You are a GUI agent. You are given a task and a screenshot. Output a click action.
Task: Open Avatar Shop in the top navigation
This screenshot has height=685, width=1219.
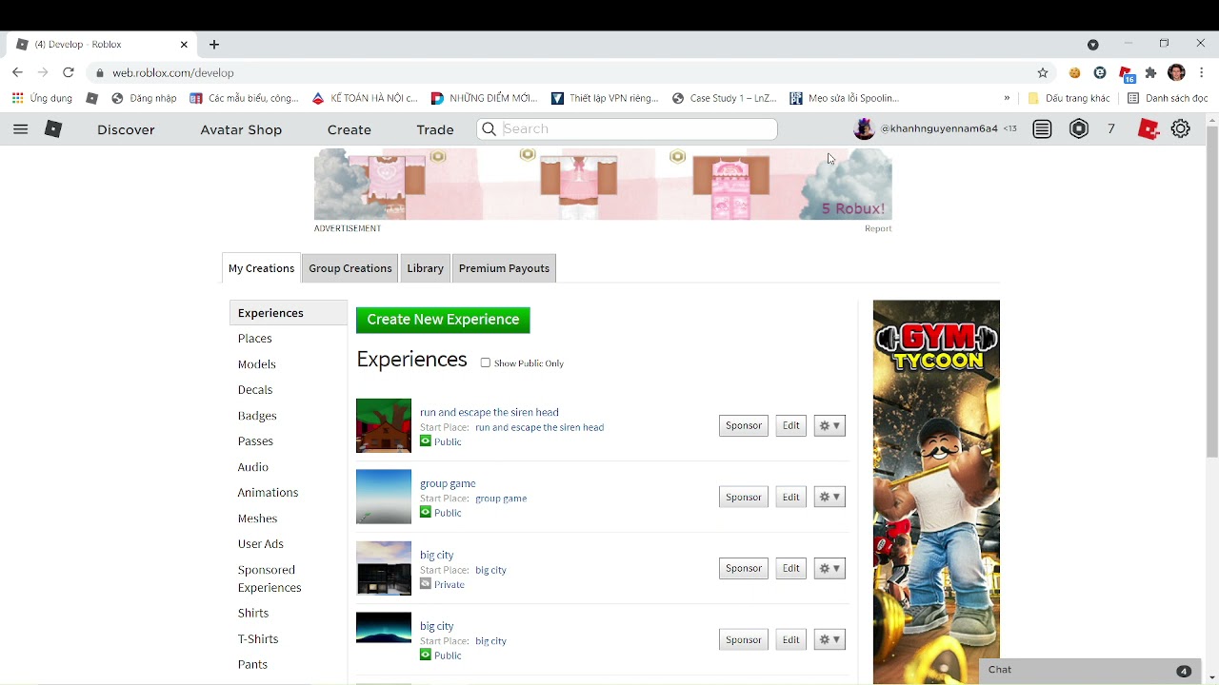point(241,129)
